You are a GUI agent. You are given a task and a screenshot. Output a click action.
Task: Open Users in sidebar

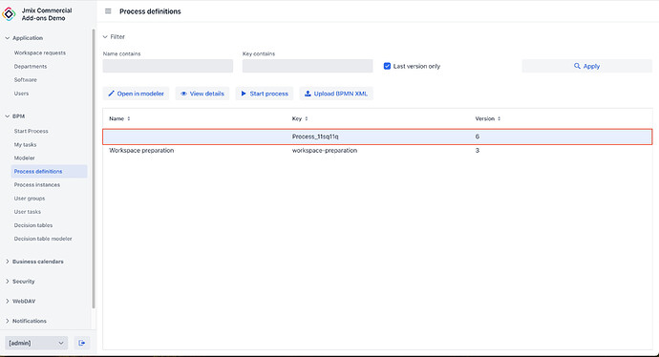tap(21, 94)
